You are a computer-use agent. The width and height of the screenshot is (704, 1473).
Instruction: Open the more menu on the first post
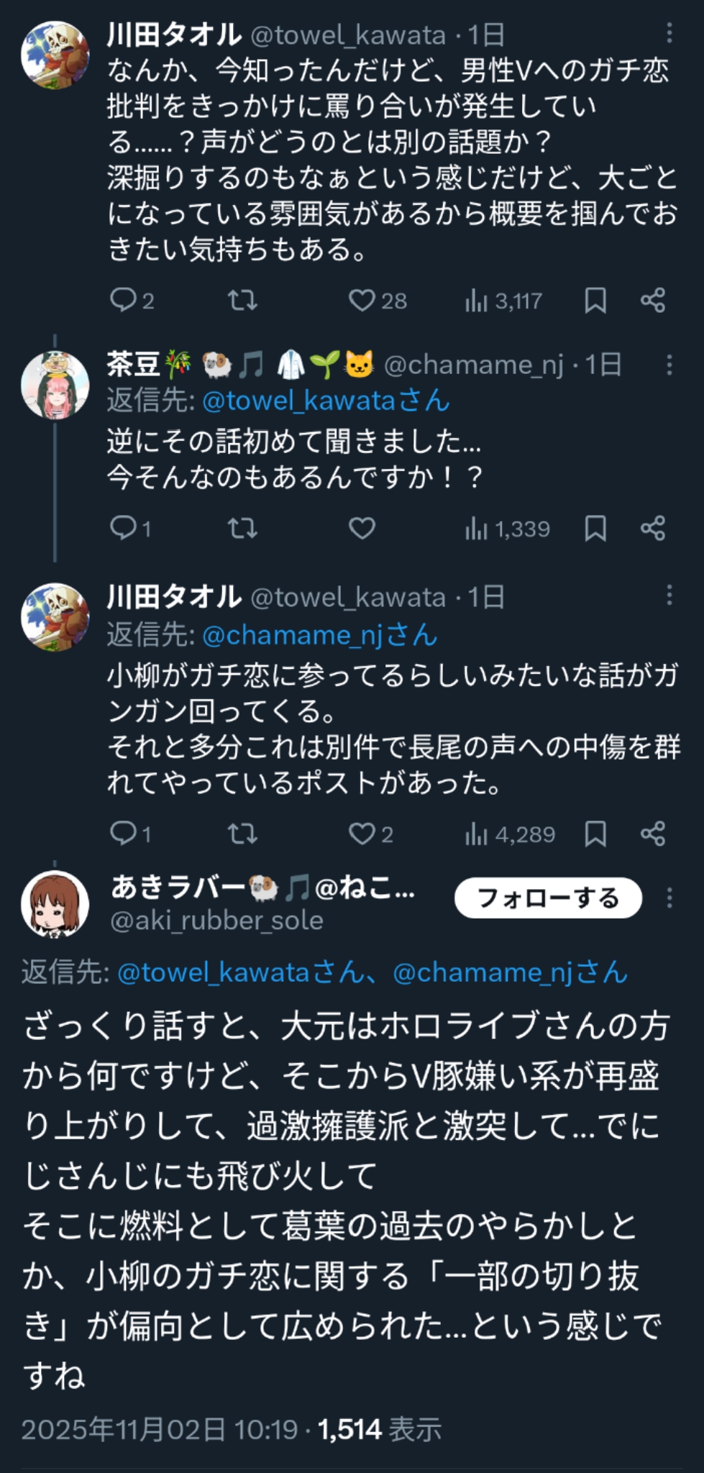tap(669, 33)
